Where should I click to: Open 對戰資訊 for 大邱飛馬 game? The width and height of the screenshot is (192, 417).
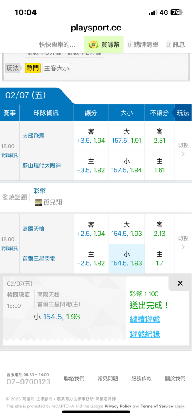click(10, 156)
